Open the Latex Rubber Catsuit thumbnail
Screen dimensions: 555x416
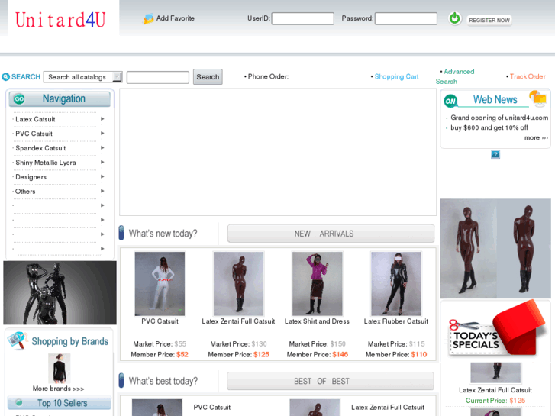click(x=396, y=284)
